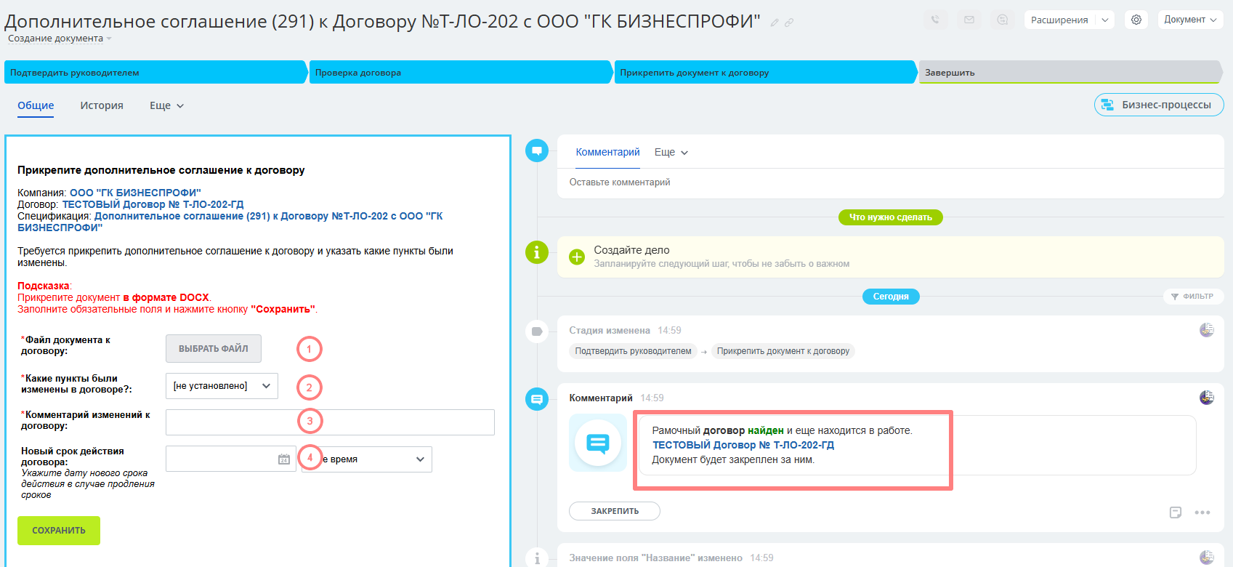
Task: Open settings gear in header
Action: pos(1136,20)
